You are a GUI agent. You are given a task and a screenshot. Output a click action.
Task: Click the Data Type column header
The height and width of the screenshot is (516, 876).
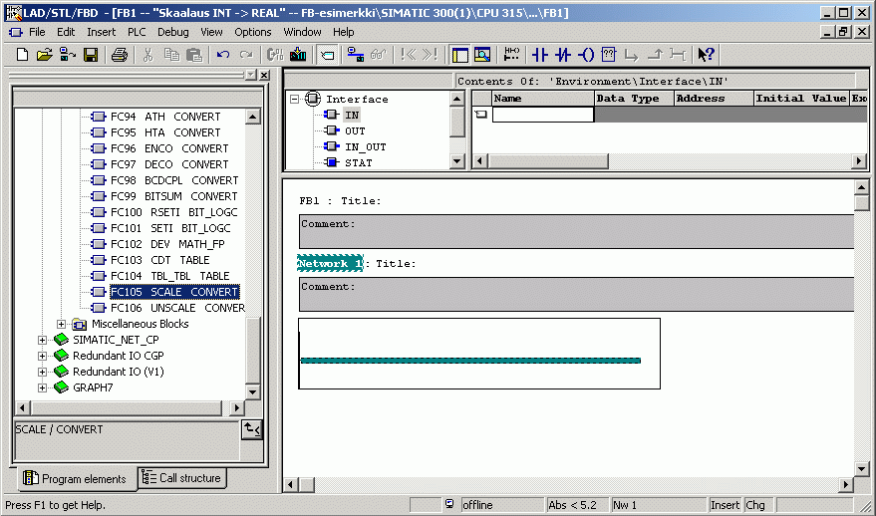(x=634, y=99)
